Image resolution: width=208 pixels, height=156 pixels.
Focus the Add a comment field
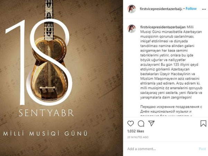162,149
